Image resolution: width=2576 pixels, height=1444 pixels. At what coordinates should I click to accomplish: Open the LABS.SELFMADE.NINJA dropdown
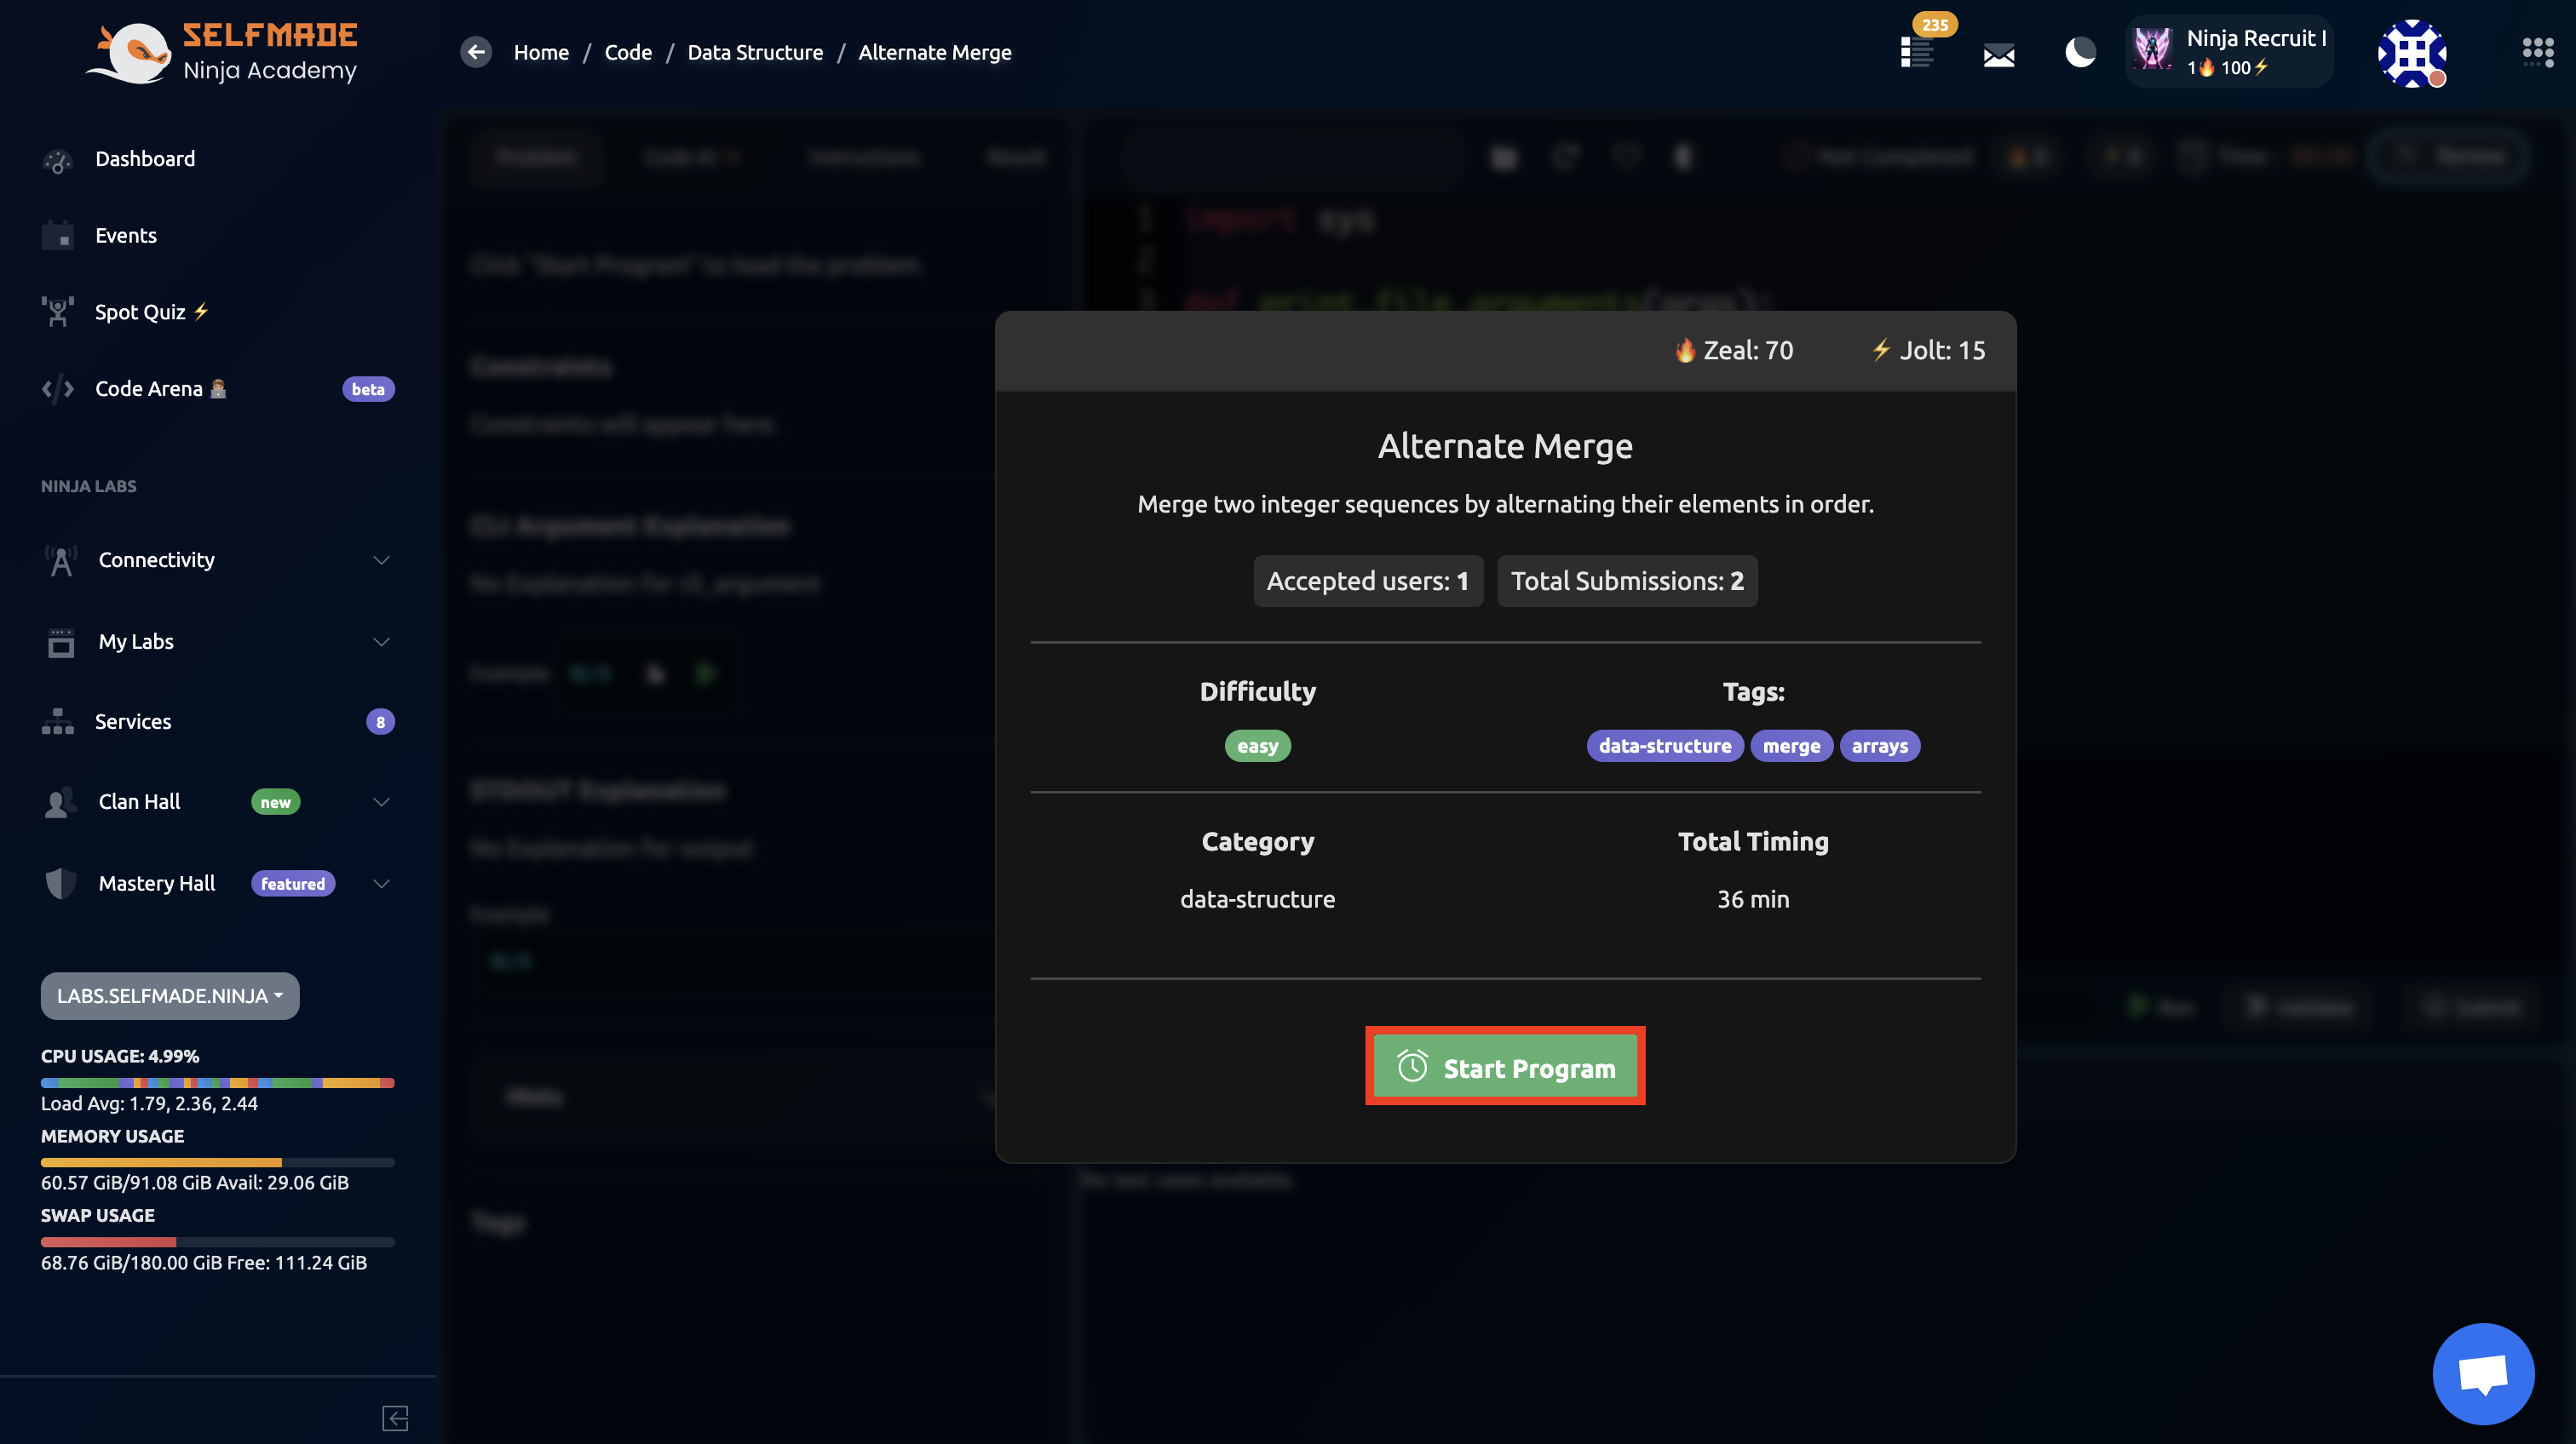click(x=170, y=995)
